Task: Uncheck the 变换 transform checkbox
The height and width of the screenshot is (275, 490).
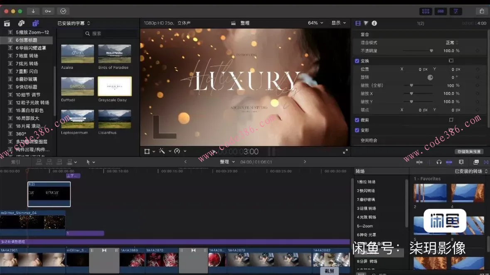Action: pyautogui.click(x=357, y=61)
